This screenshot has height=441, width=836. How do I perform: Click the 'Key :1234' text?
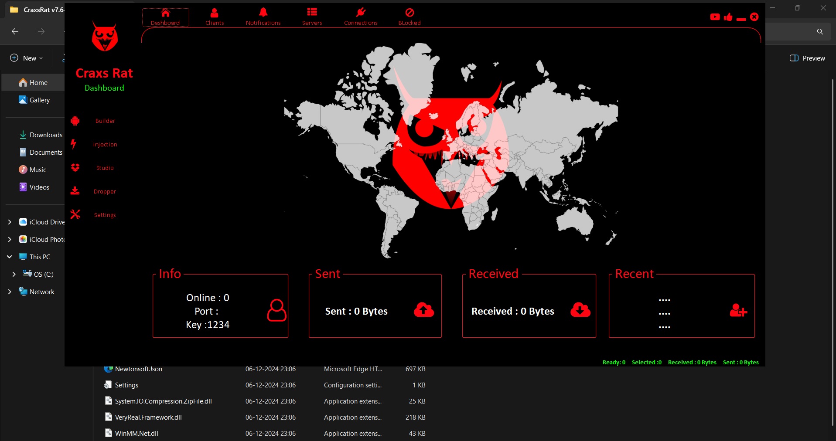click(208, 325)
